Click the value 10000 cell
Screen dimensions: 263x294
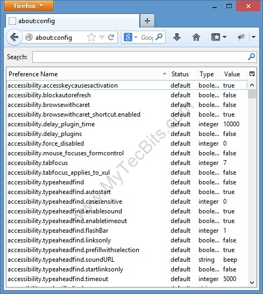tap(231, 124)
